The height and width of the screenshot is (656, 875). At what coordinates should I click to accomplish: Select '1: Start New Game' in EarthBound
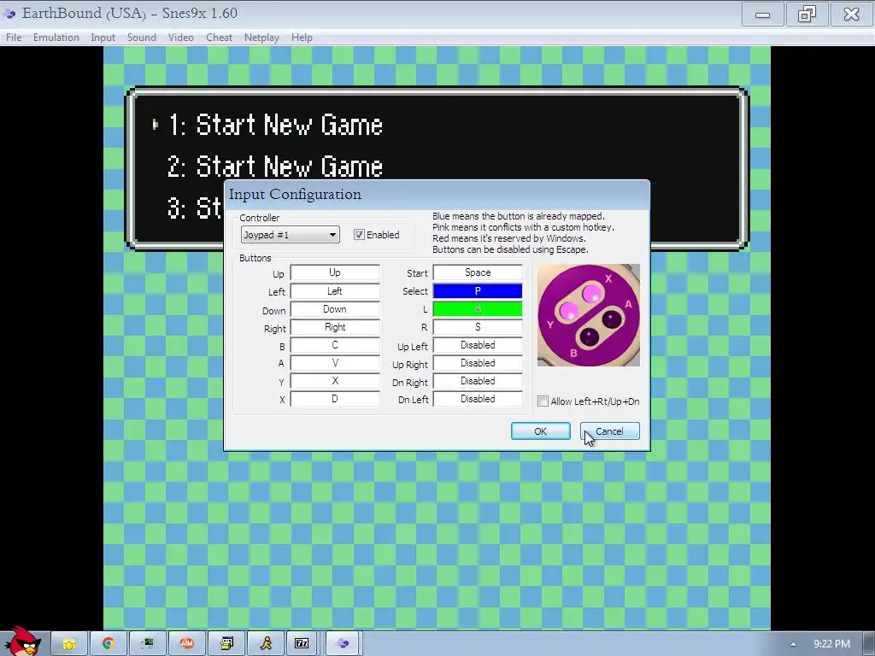[x=275, y=125]
